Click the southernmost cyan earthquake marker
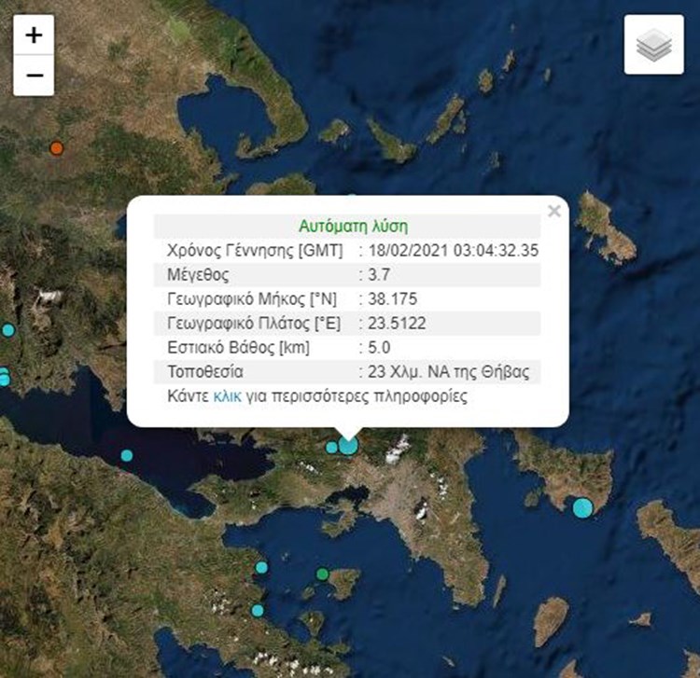 click(x=258, y=611)
